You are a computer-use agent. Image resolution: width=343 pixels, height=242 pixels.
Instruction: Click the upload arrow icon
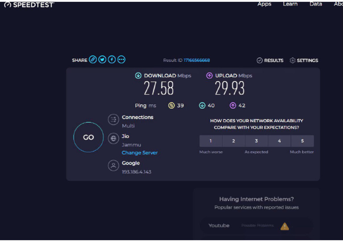tap(209, 75)
